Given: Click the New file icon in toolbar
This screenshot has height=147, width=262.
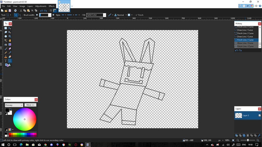Looking at the screenshot, I should [x=2, y=10].
